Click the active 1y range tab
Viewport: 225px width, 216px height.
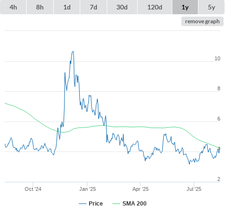pyautogui.click(x=185, y=7)
